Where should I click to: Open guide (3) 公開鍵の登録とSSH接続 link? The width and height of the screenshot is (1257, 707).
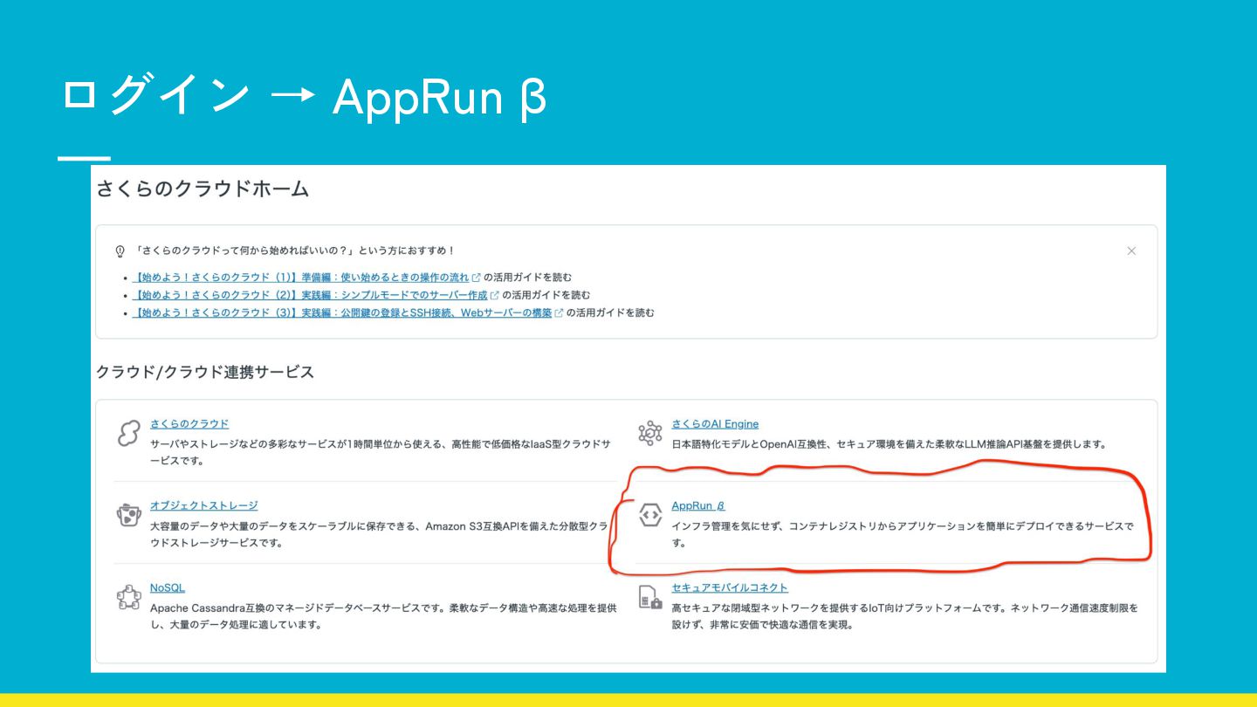point(341,312)
